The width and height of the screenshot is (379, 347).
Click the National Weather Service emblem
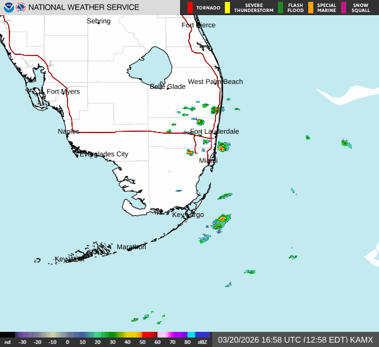(x=21, y=8)
